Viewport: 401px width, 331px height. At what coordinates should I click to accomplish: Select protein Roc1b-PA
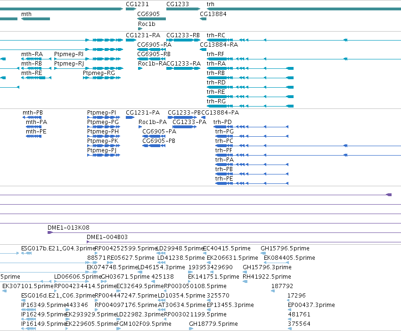click(x=140, y=127)
